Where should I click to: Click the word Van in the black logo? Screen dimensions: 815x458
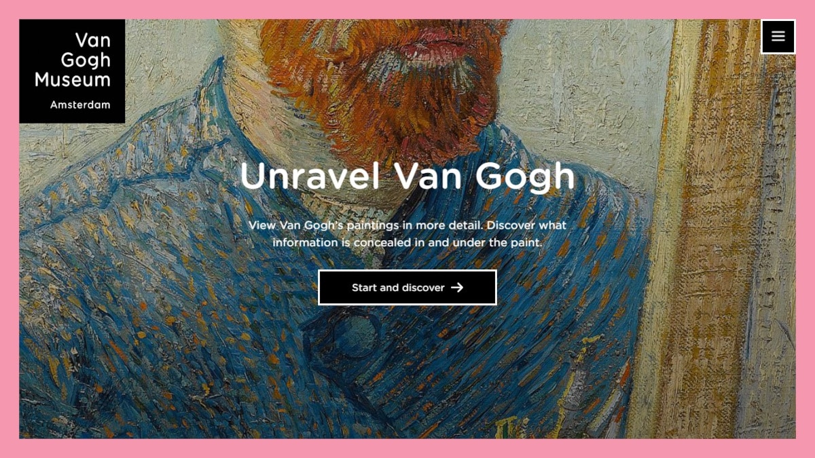pyautogui.click(x=93, y=40)
